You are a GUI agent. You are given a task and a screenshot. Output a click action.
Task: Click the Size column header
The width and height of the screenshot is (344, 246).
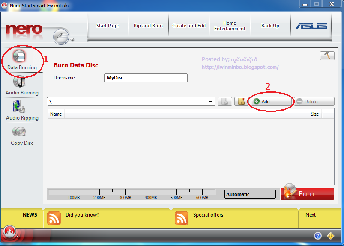pyautogui.click(x=314, y=114)
